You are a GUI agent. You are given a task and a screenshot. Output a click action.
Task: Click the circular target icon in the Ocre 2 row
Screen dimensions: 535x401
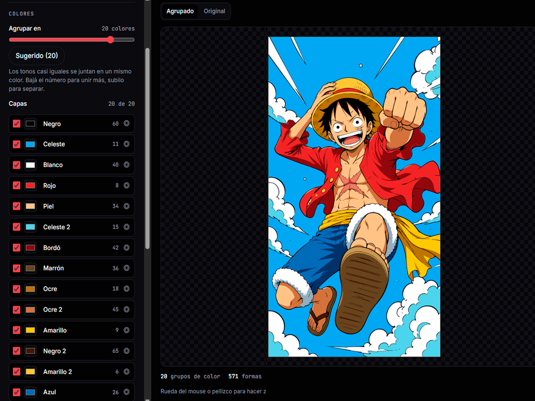(x=127, y=309)
